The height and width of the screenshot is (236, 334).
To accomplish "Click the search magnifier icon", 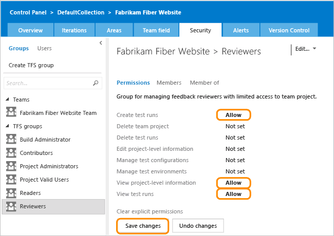I will (x=96, y=83).
